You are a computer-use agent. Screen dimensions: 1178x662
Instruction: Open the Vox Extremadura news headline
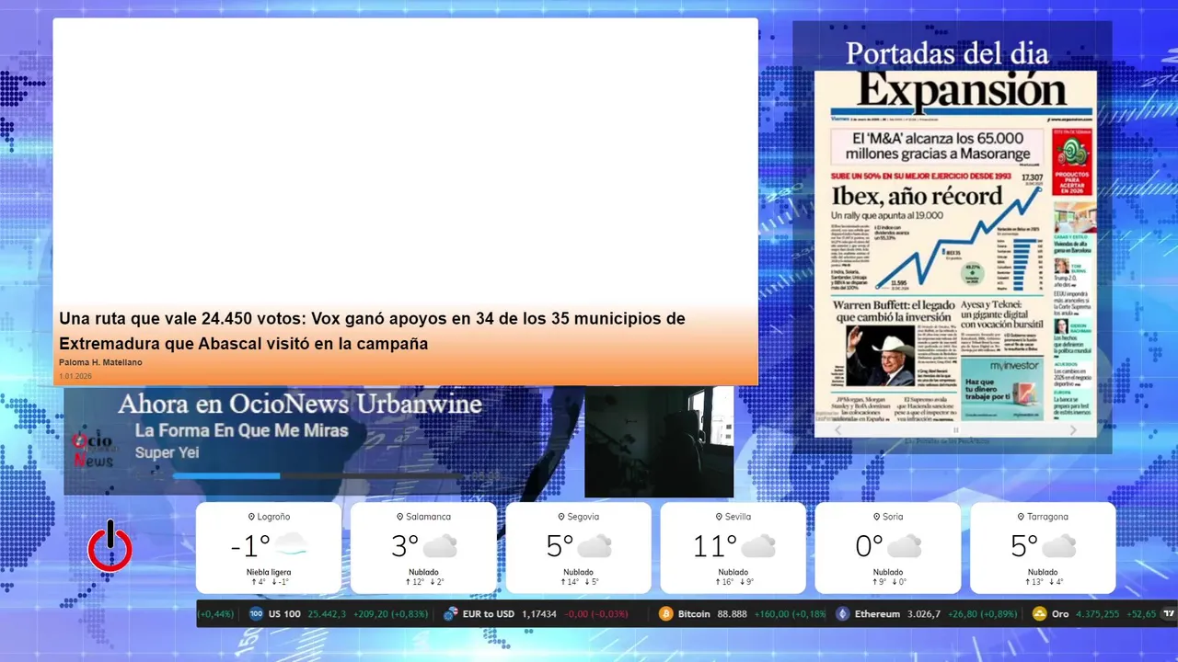[373, 331]
